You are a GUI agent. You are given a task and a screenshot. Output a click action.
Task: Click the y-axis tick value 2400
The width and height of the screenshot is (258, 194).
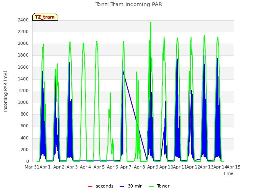coord(23,20)
